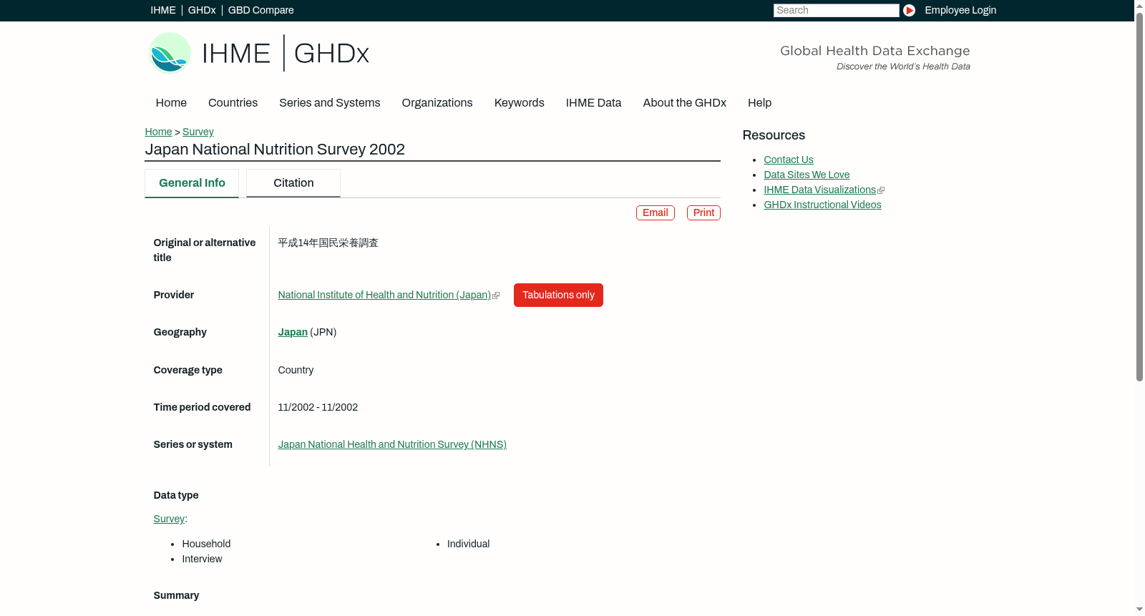
Task: Click the Tabulations only badge
Action: click(x=558, y=295)
